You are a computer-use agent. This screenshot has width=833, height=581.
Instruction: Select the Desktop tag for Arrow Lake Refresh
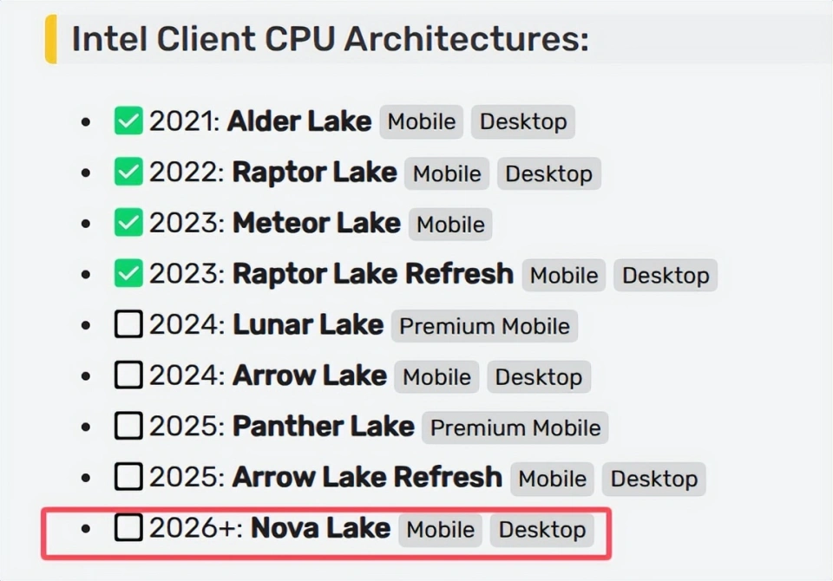[654, 479]
